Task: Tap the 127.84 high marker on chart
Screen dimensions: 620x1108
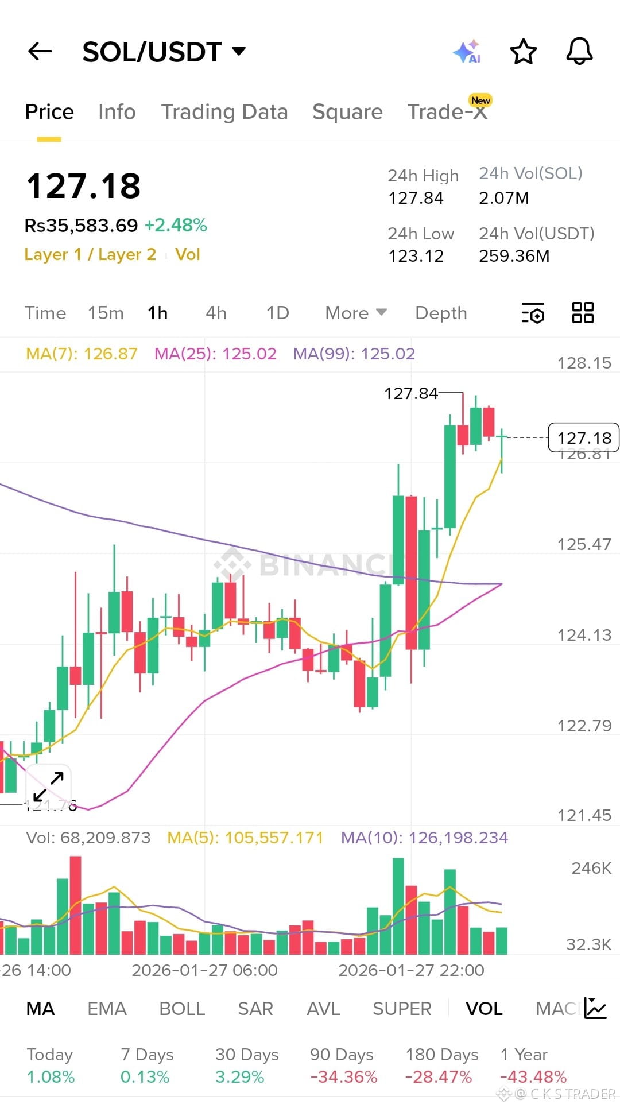Action: click(411, 393)
